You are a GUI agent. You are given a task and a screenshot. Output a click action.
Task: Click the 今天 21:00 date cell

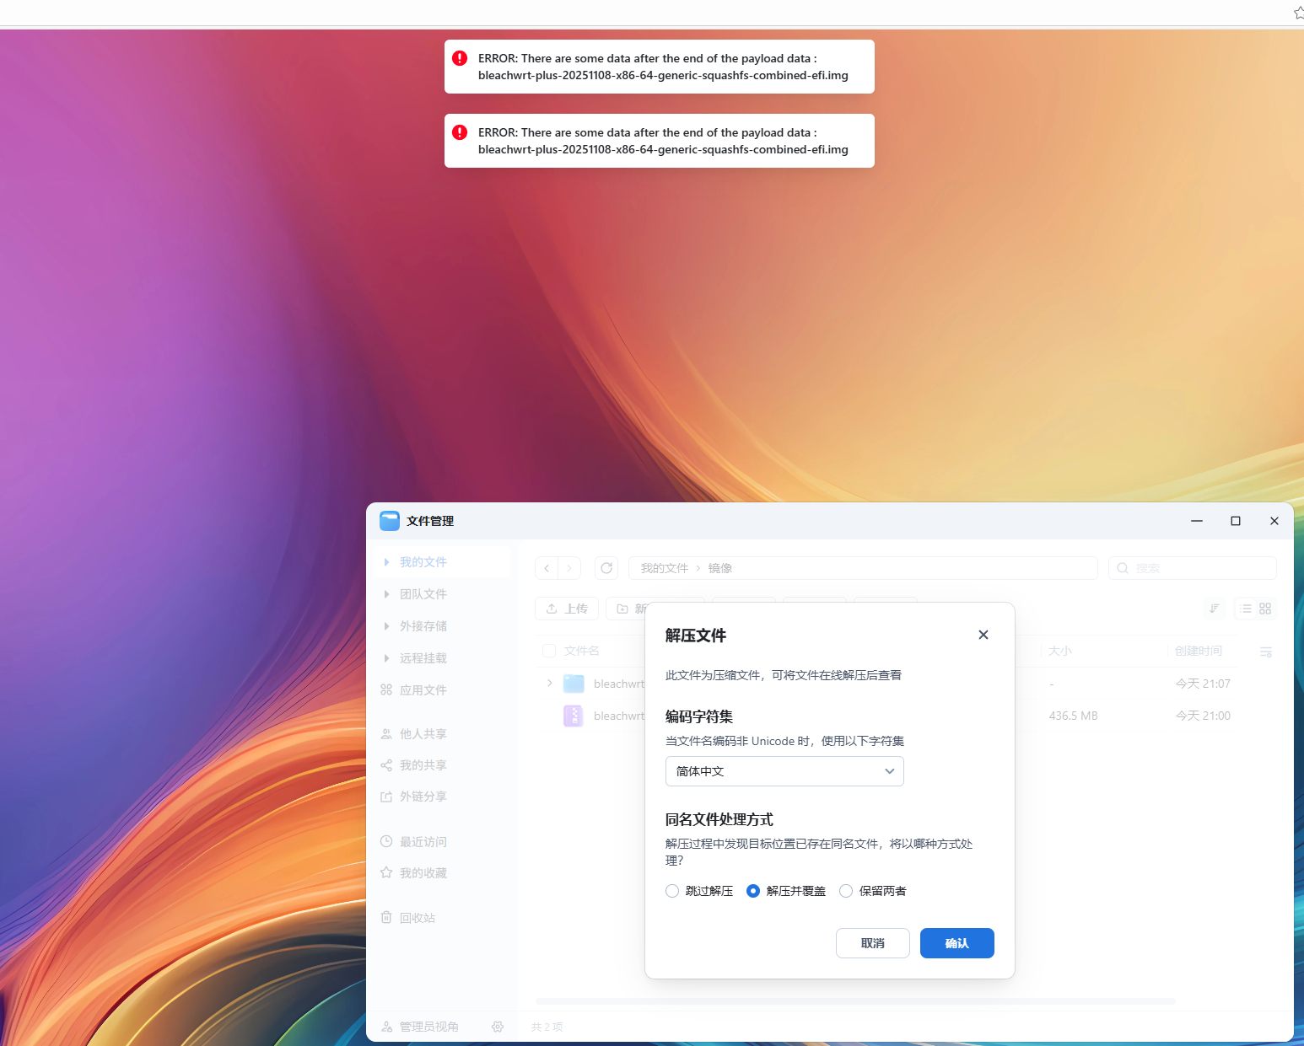click(x=1204, y=716)
